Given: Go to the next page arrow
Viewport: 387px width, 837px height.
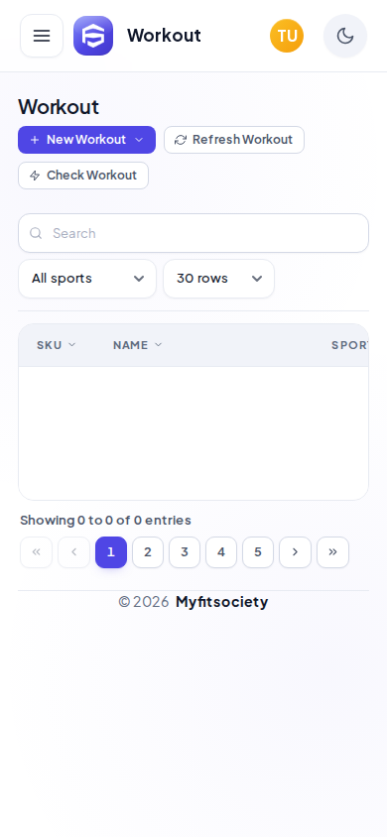Looking at the screenshot, I should (295, 552).
